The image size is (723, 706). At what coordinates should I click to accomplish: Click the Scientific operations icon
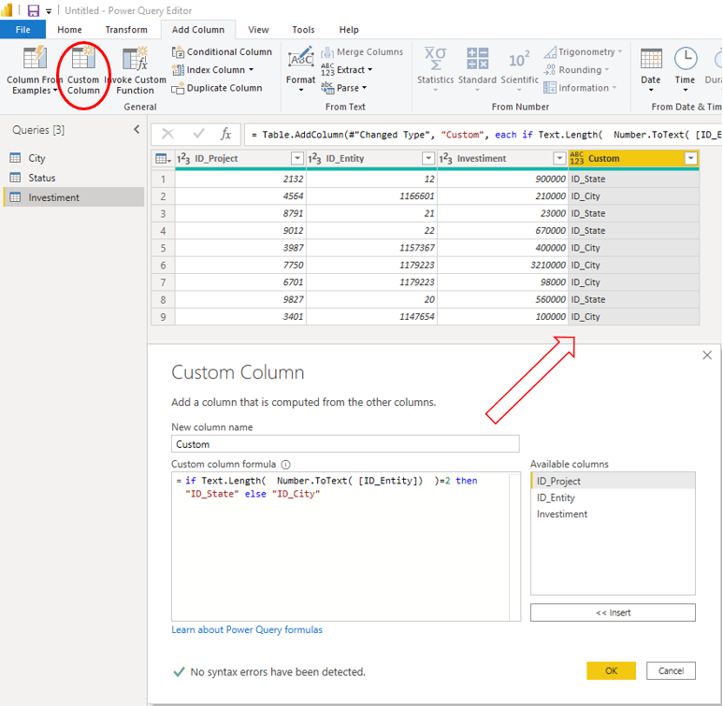(x=519, y=59)
